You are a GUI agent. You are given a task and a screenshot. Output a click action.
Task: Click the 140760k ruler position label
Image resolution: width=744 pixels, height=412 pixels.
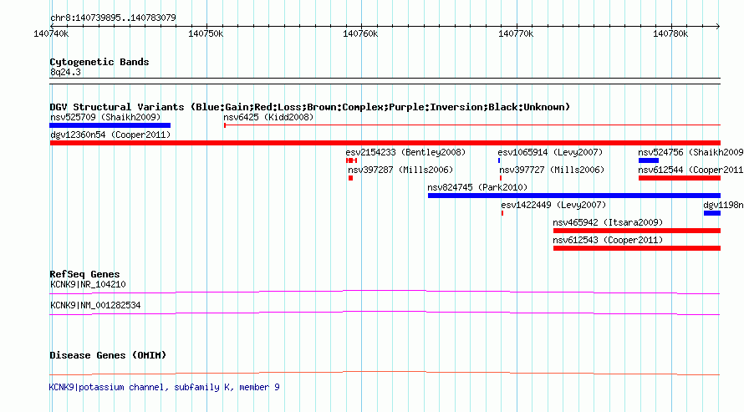click(x=360, y=33)
